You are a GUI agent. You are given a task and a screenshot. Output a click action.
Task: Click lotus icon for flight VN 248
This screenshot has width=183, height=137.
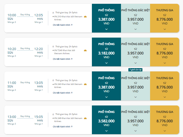(x=85, y=118)
